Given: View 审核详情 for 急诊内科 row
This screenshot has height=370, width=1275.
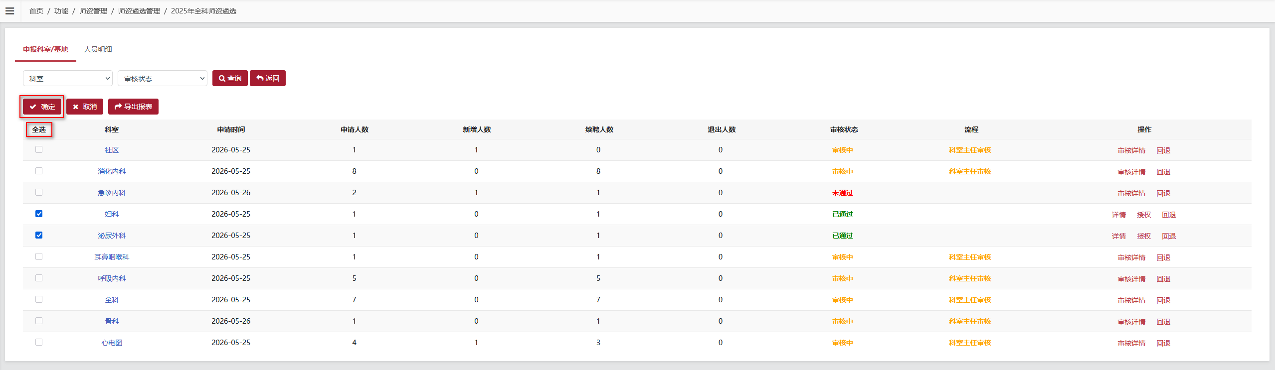Looking at the screenshot, I should (1131, 193).
